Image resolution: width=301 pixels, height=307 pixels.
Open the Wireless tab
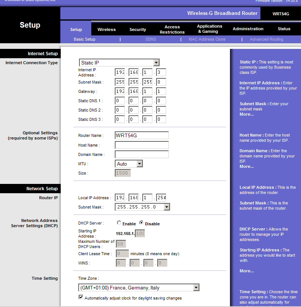click(x=107, y=29)
